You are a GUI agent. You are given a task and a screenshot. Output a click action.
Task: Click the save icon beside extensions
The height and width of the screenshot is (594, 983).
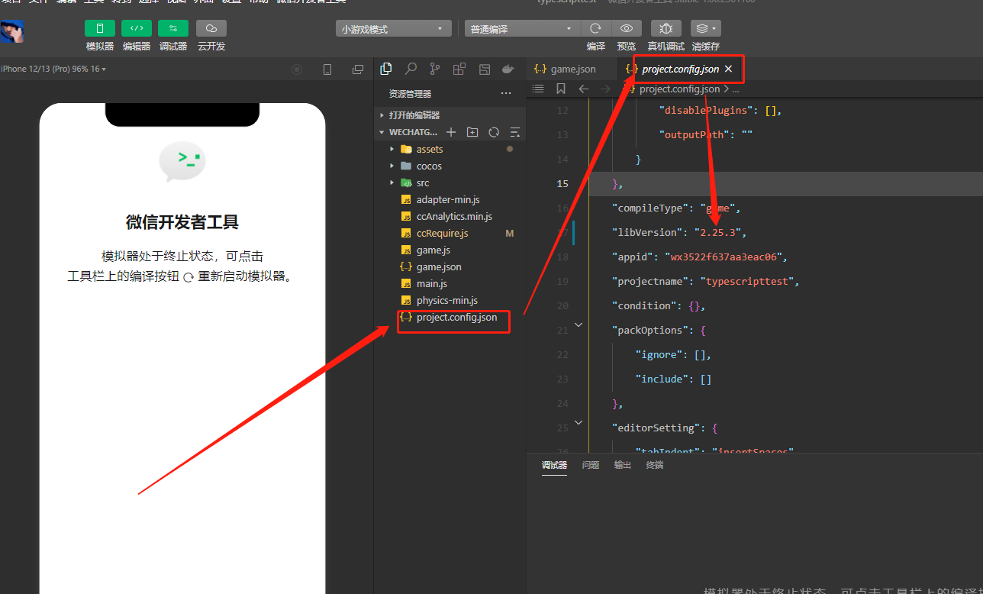[484, 69]
